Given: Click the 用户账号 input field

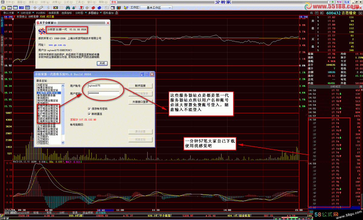Looking at the screenshot, I should click(x=103, y=86).
